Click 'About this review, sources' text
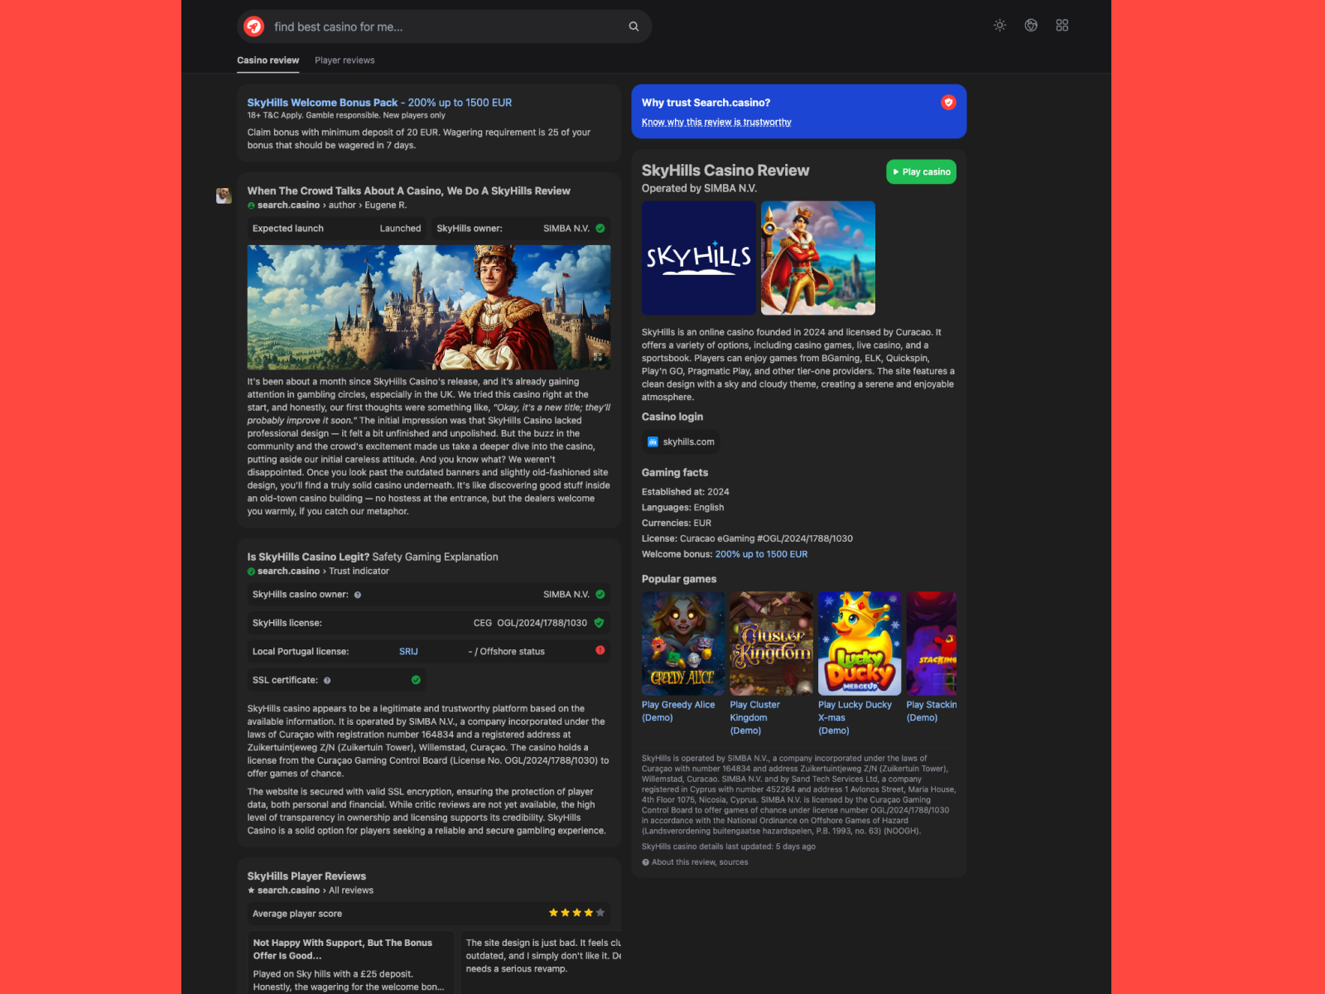 point(700,862)
